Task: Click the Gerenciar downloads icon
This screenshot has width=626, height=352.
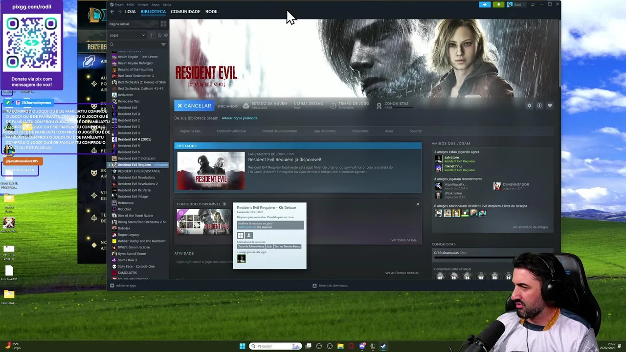Action: tap(314, 286)
